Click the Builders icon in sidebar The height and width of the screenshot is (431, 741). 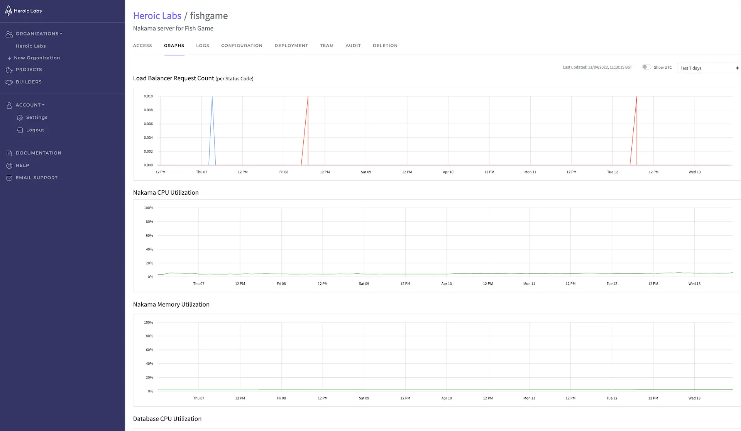pos(9,82)
